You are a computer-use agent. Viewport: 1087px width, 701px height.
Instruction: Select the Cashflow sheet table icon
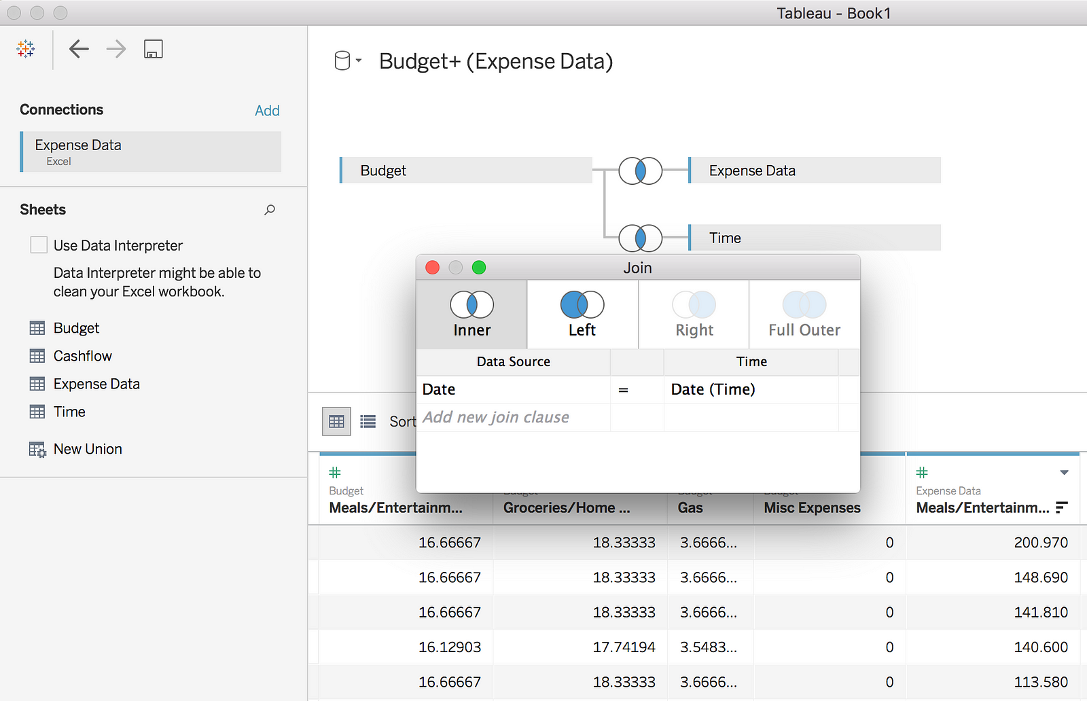point(37,356)
